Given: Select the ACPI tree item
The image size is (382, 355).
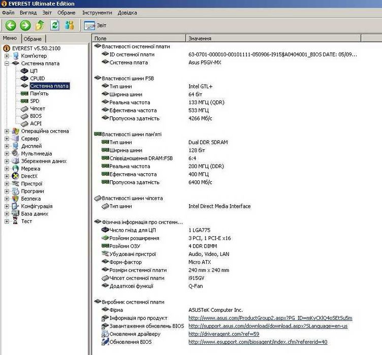Looking at the screenshot, I should [36, 123].
